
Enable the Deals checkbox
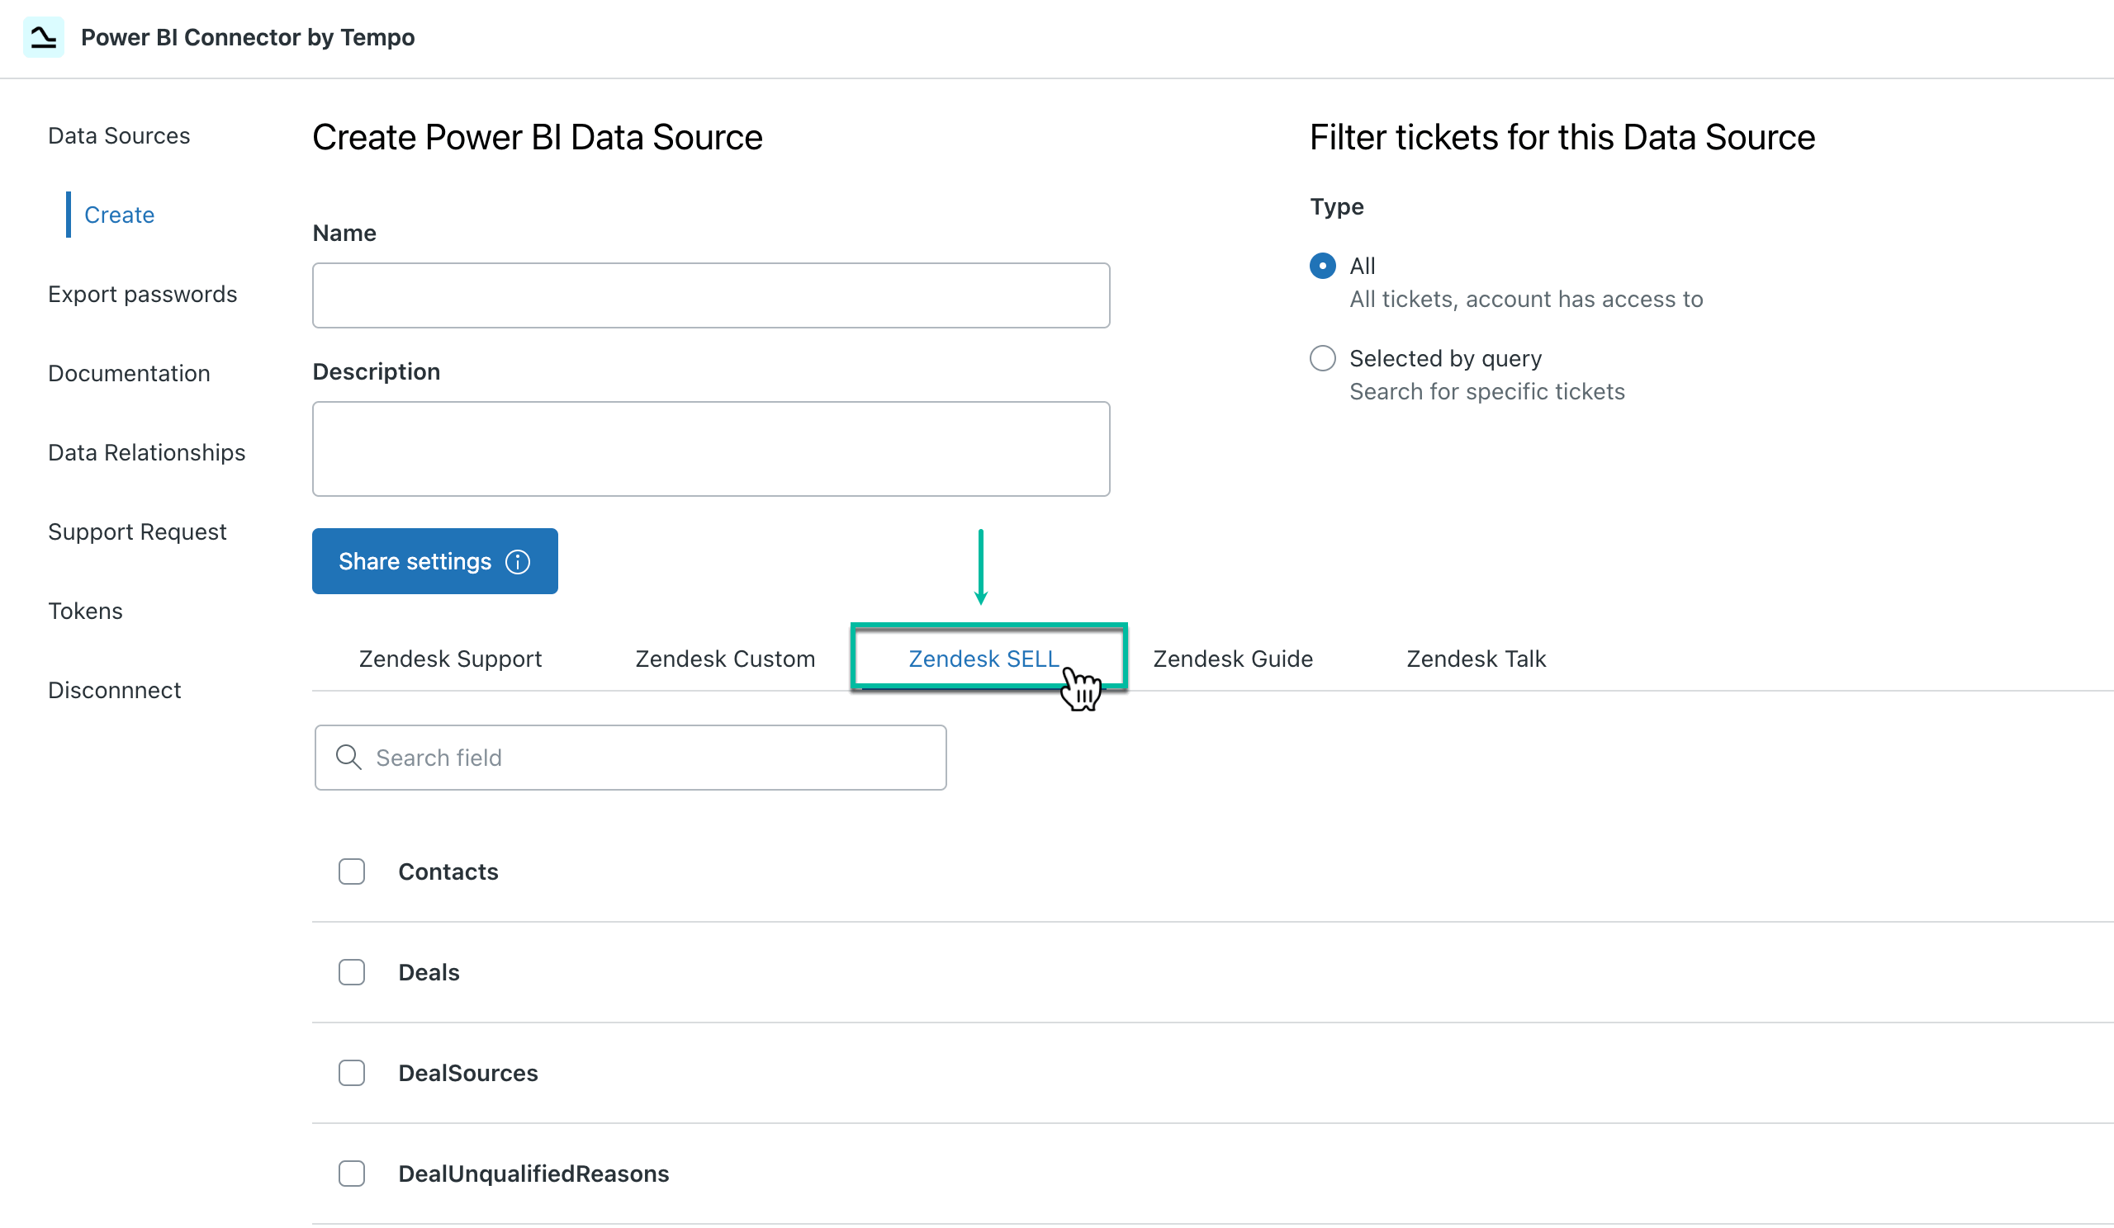tap(352, 972)
